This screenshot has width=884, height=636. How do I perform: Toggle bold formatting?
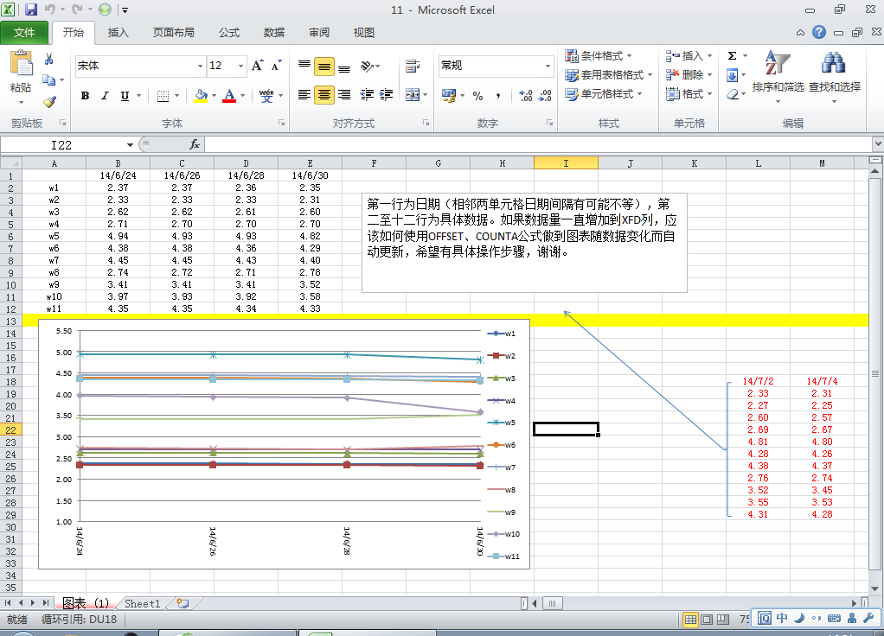pos(85,96)
